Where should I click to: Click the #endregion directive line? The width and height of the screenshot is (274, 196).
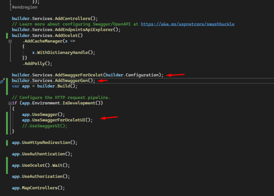pos(24,7)
